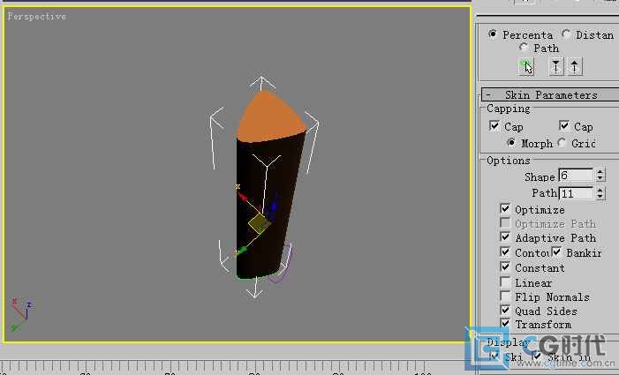Image resolution: width=619 pixels, height=375 pixels.
Task: Select the Grid capping option
Action: tap(562, 142)
